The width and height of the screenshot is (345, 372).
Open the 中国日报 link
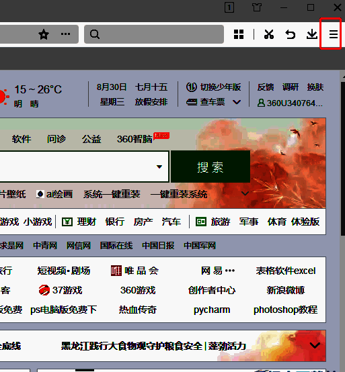(x=158, y=246)
